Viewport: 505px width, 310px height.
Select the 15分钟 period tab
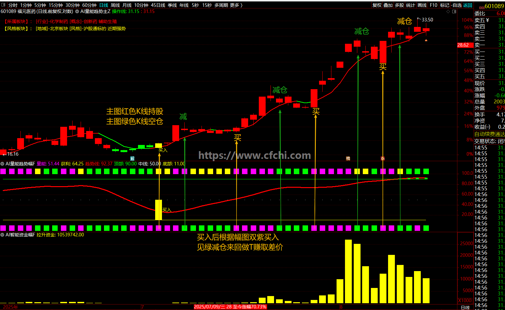coord(56,5)
